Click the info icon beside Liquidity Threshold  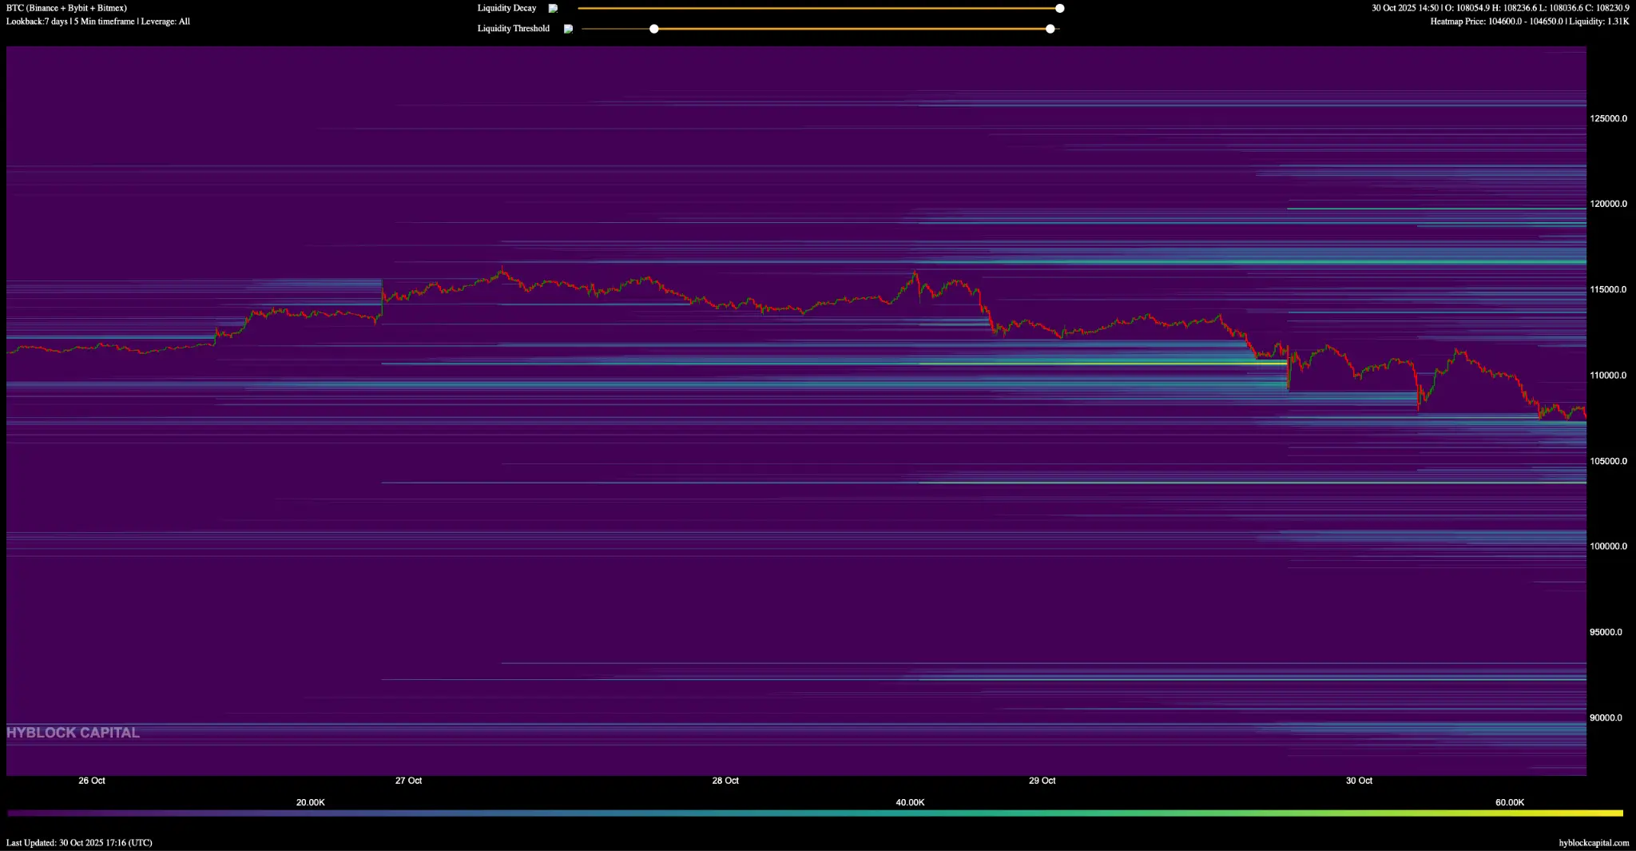pos(568,29)
